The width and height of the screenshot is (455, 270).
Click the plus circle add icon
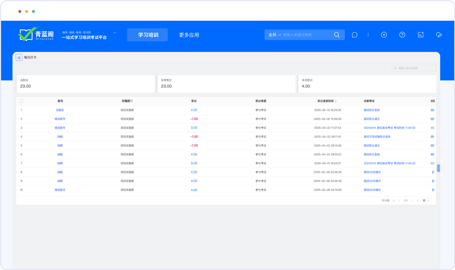click(384, 35)
